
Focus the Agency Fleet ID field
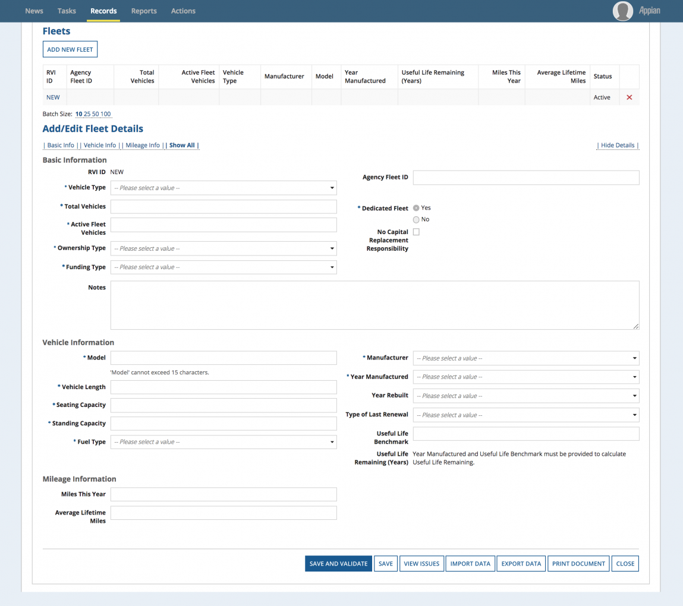(525, 178)
